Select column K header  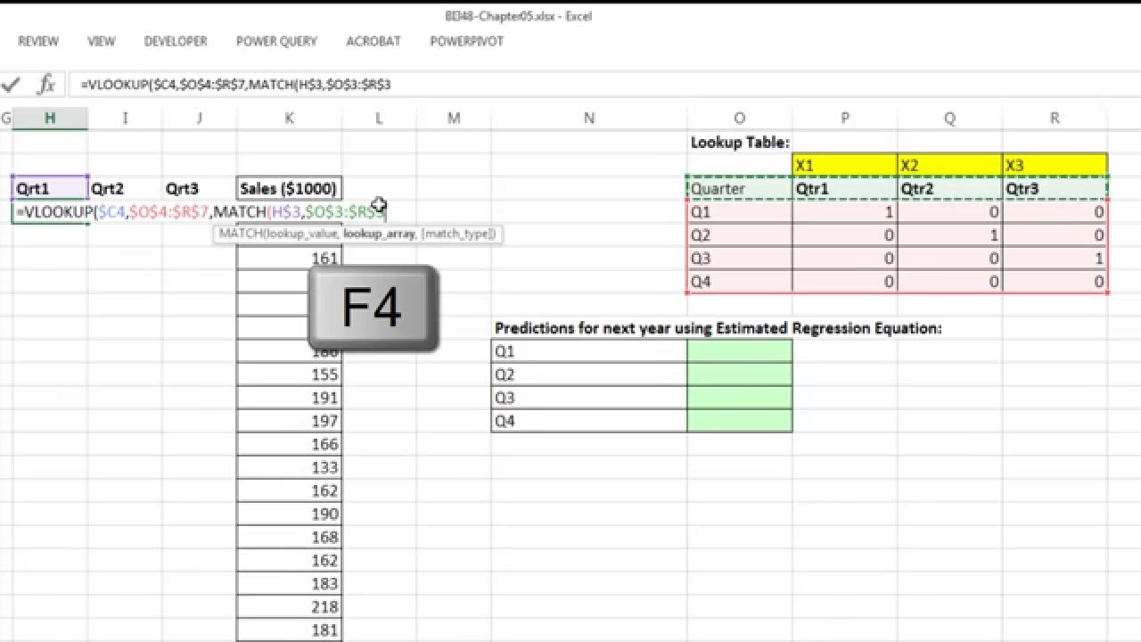click(x=289, y=118)
